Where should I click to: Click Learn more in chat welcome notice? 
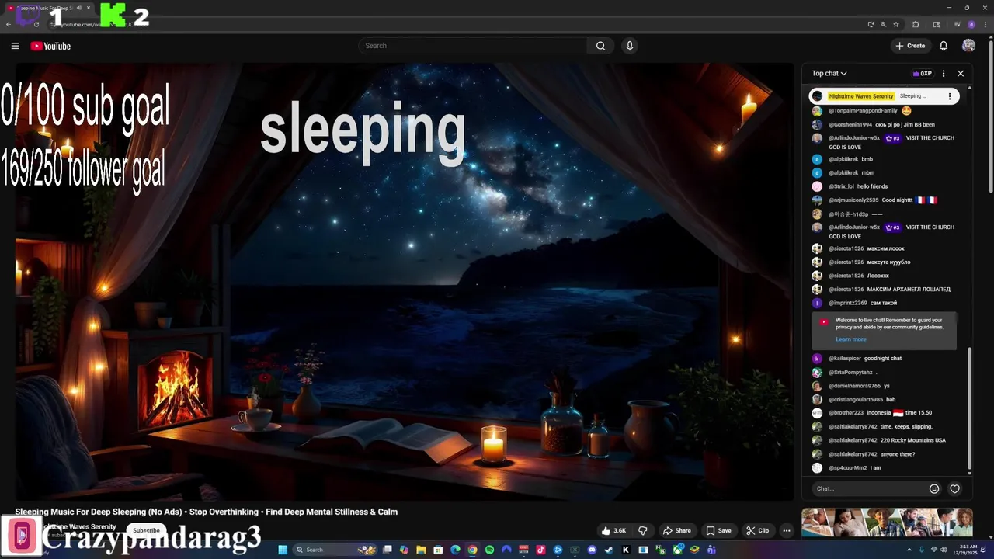pyautogui.click(x=850, y=339)
